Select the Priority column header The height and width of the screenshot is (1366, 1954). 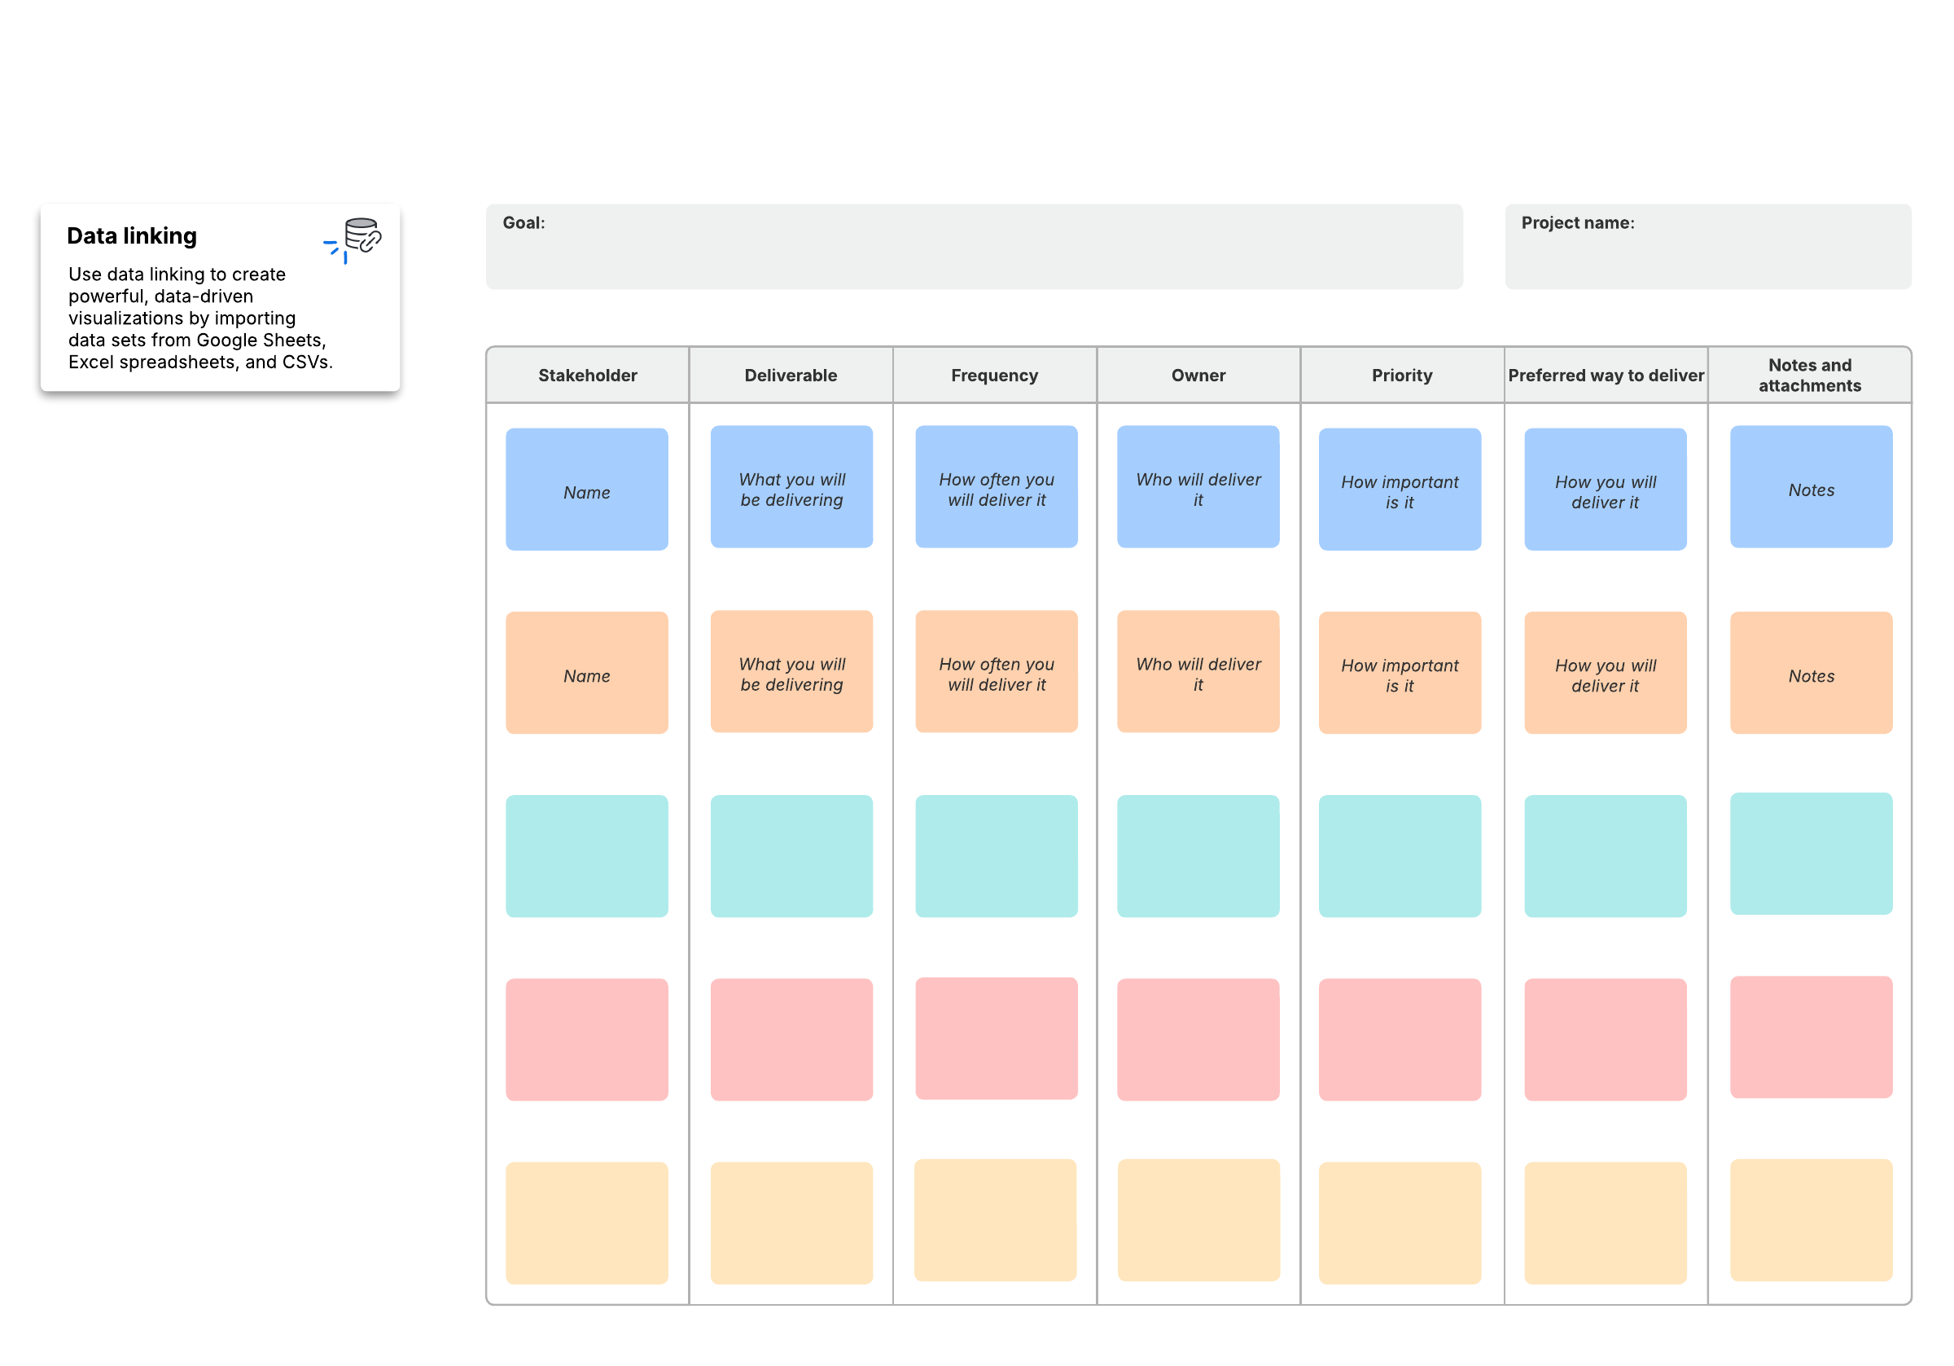[1401, 376]
